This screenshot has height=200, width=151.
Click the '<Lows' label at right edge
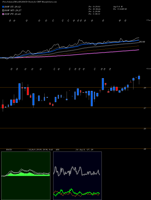tap(148, 68)
